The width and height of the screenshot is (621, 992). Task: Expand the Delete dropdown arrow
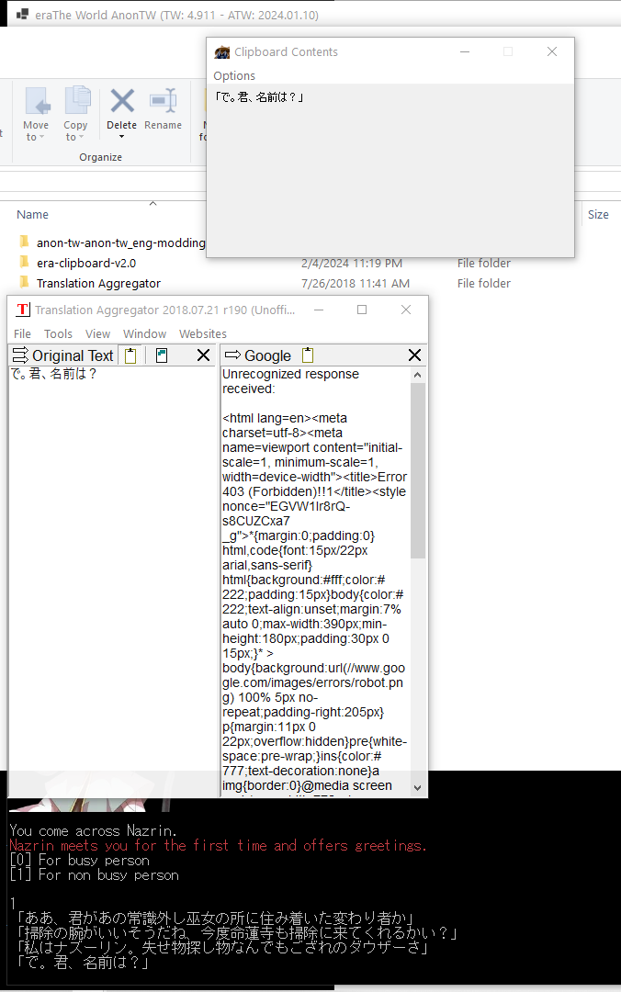click(121, 137)
